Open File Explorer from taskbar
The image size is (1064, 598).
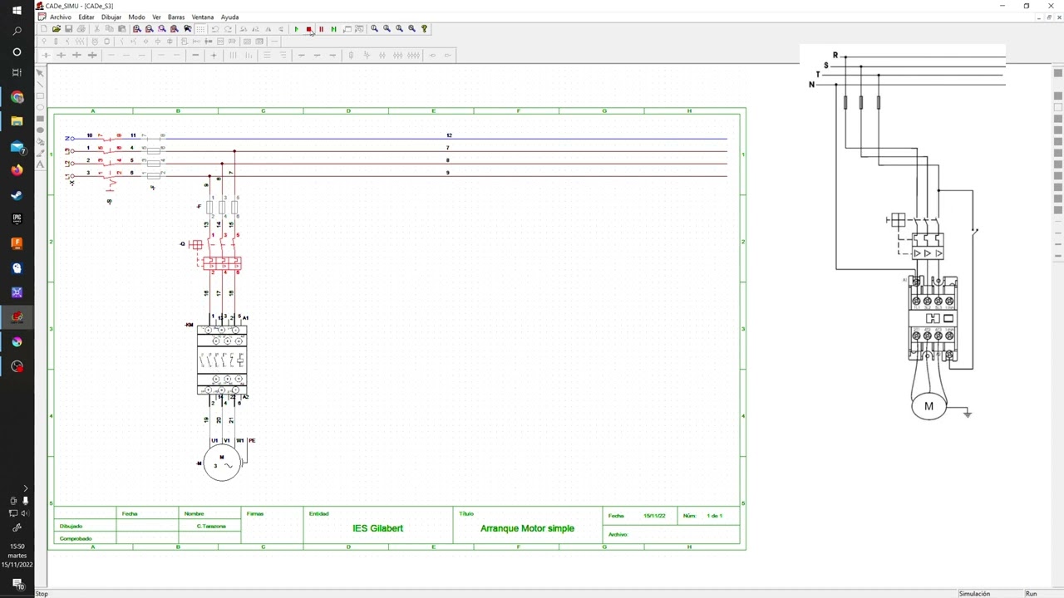pyautogui.click(x=17, y=121)
